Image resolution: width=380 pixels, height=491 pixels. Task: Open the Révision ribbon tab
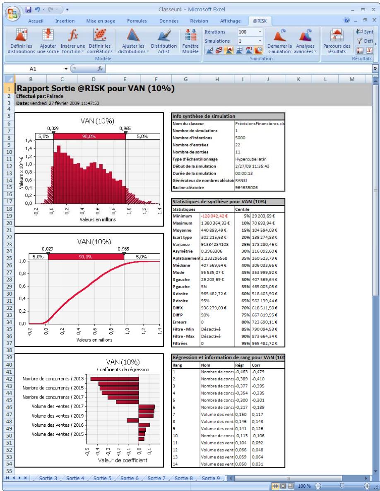(x=200, y=21)
